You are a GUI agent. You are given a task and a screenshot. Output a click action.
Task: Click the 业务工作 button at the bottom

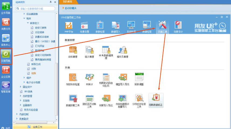point(35,127)
